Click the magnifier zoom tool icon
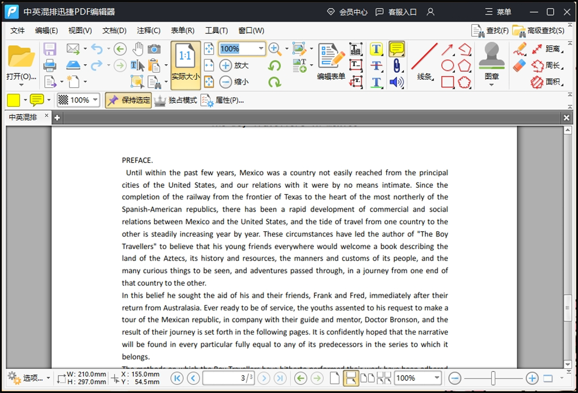 275,49
